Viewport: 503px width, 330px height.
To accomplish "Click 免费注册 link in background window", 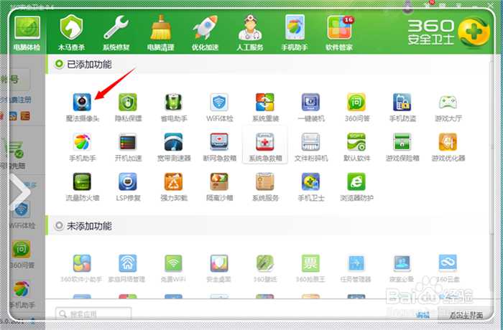I will coord(20,100).
